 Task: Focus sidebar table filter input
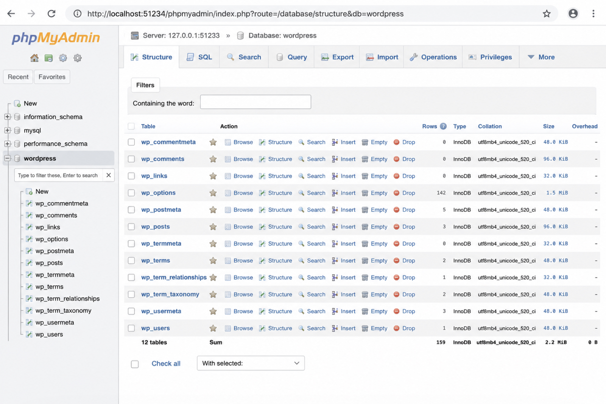(x=58, y=175)
